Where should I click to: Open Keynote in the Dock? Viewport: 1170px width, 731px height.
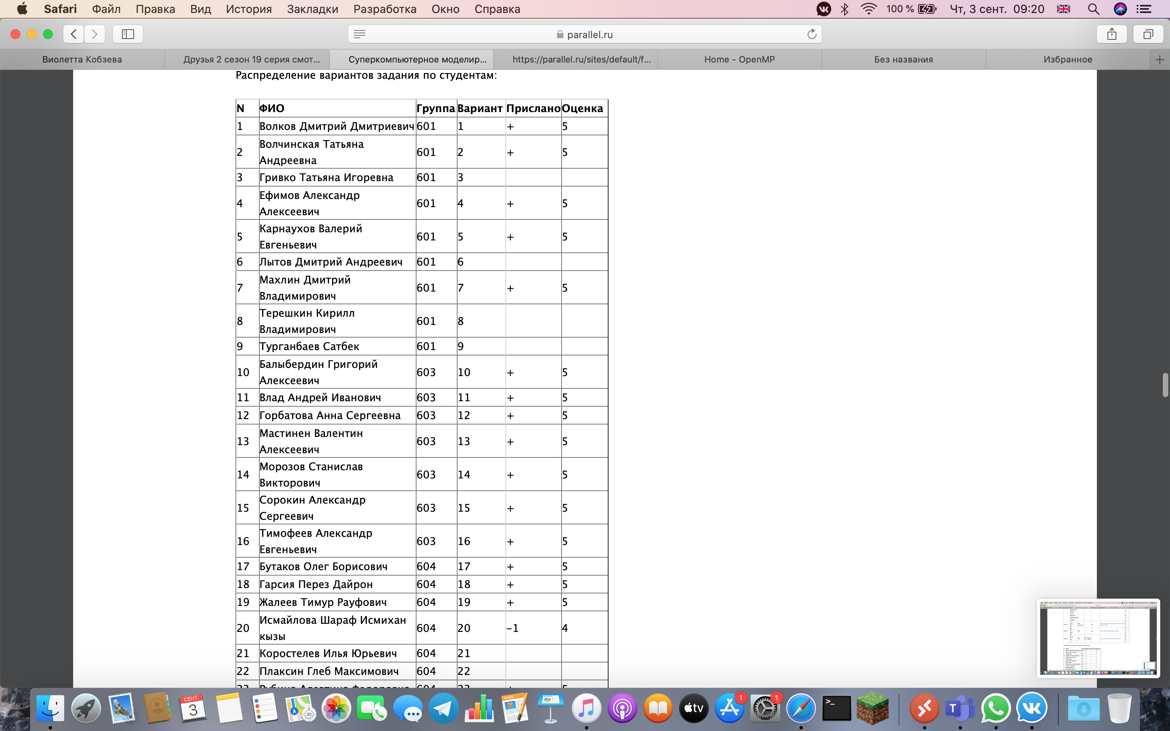tap(551, 708)
